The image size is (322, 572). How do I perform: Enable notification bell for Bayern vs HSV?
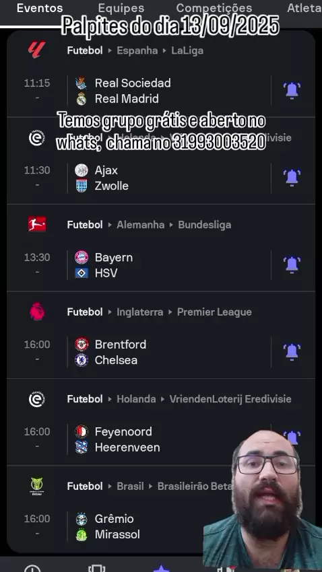pyautogui.click(x=292, y=264)
